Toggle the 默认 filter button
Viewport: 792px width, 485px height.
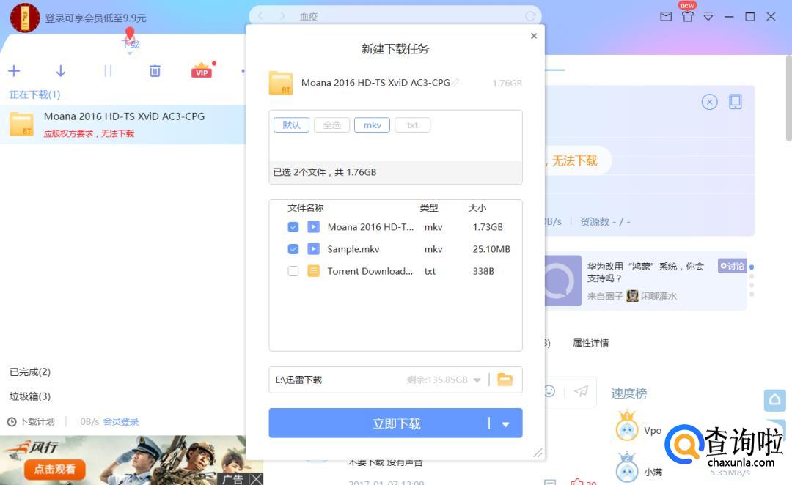coord(291,125)
